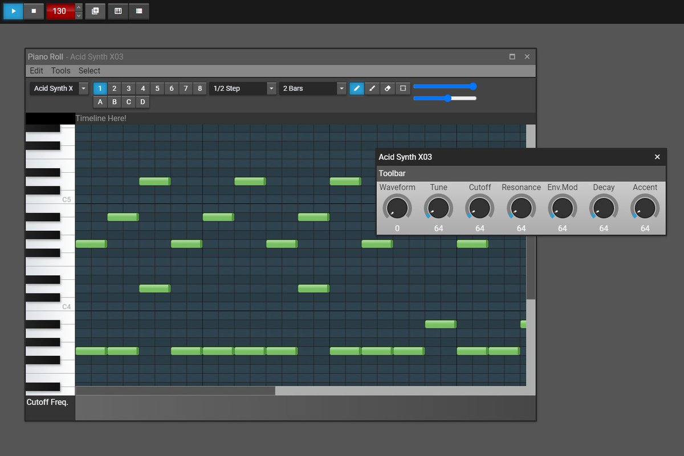Image resolution: width=684 pixels, height=456 pixels.
Task: Close the Acid Synth X03 panel
Action: (657, 157)
